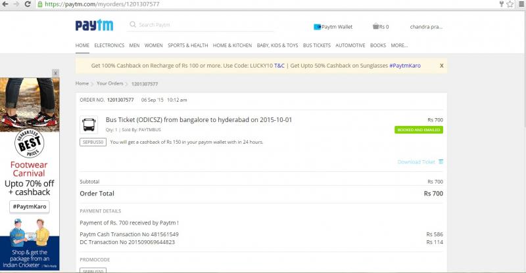Click Home breadcrumb link
The image size is (526, 273).
pyautogui.click(x=82, y=83)
